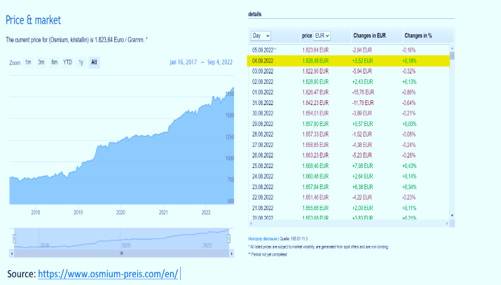Click the Monopoly disclosure link
Viewport: 501px width, 285px height.
coord(264,239)
